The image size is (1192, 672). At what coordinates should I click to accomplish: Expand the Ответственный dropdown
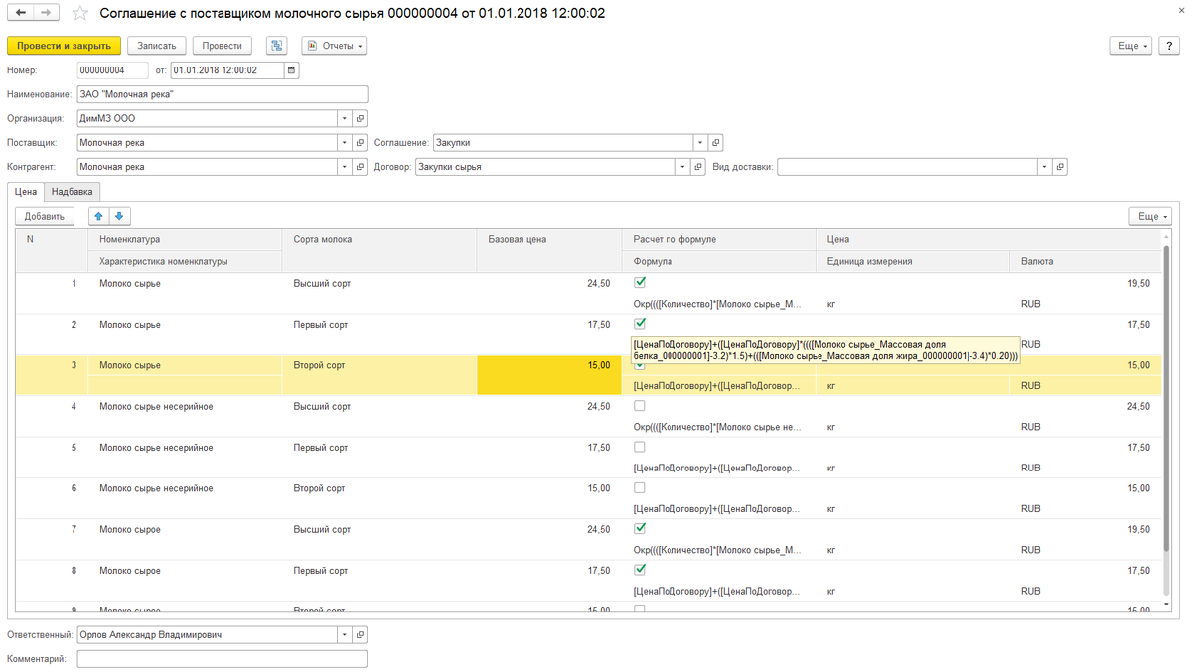[x=345, y=634]
